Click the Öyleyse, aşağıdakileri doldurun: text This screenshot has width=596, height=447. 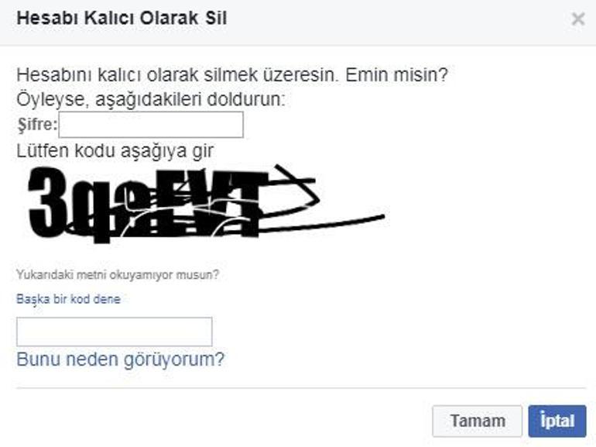coord(150,100)
